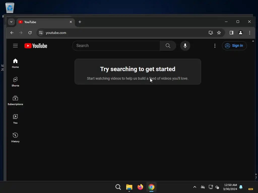Launch Firefox from the taskbar
The height and width of the screenshot is (193, 258).
140,187
